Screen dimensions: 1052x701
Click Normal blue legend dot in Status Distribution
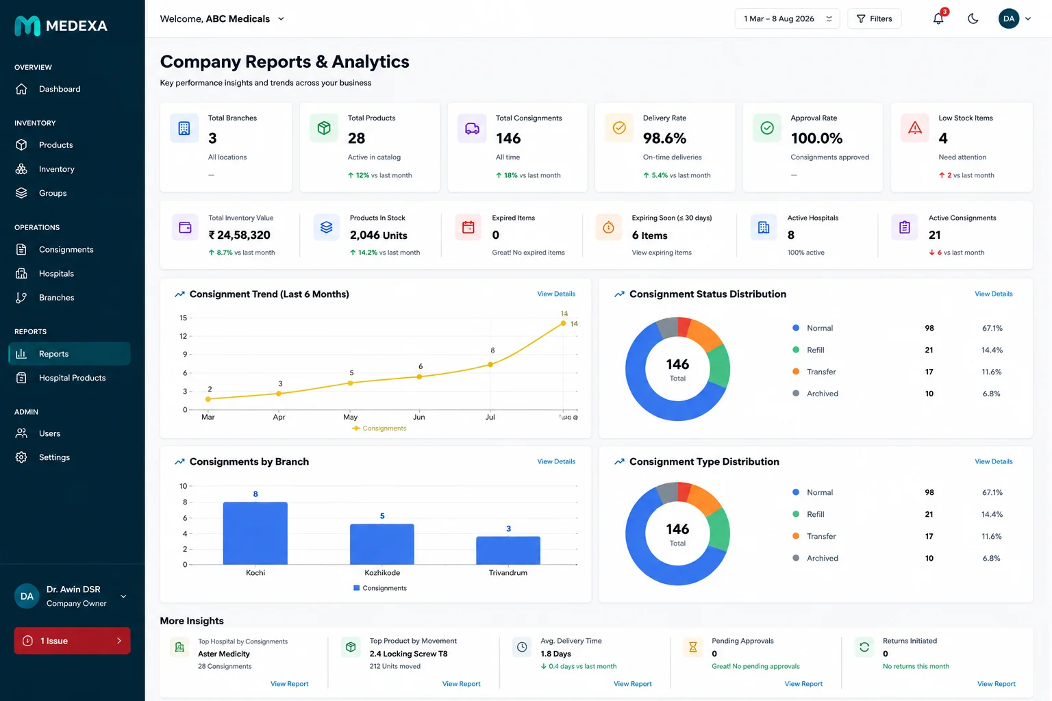point(796,328)
